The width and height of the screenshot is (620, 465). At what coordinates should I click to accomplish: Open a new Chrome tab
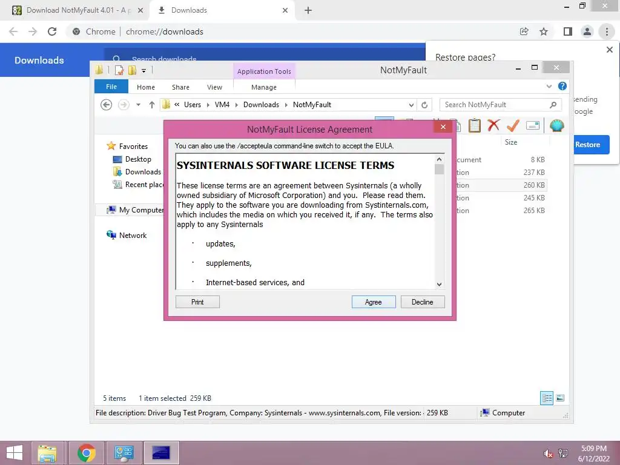pyautogui.click(x=308, y=10)
